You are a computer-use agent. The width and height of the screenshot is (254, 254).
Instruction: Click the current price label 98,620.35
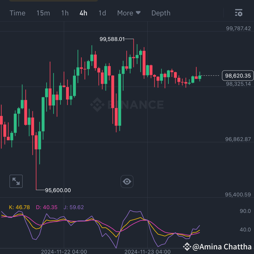(x=237, y=75)
